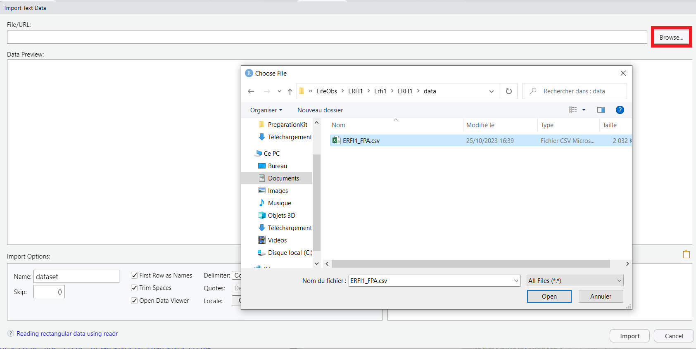Screen dimensions: 696x349
Task: Click the dataset Name input field
Action: pos(76,277)
